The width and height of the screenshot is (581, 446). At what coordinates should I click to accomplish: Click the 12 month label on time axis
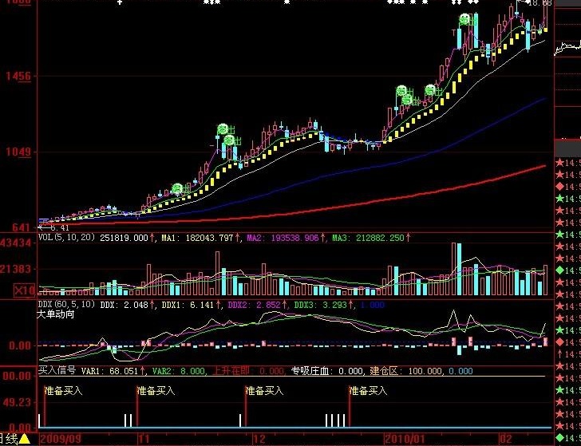pyautogui.click(x=259, y=440)
